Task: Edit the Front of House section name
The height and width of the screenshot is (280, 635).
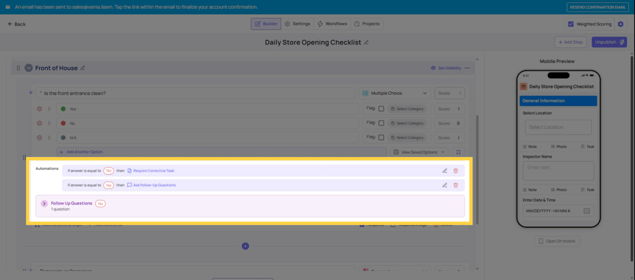Action: click(83, 68)
